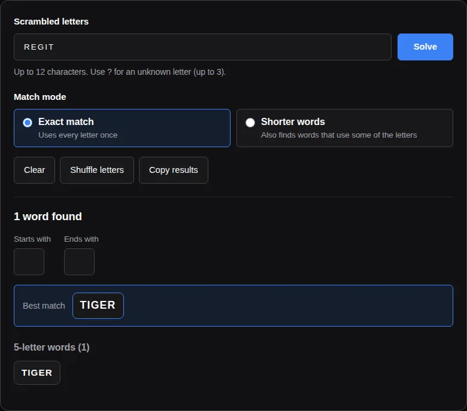The image size is (467, 411).
Task: Click the 'Up to 12 characters' hint text
Action: click(x=120, y=72)
